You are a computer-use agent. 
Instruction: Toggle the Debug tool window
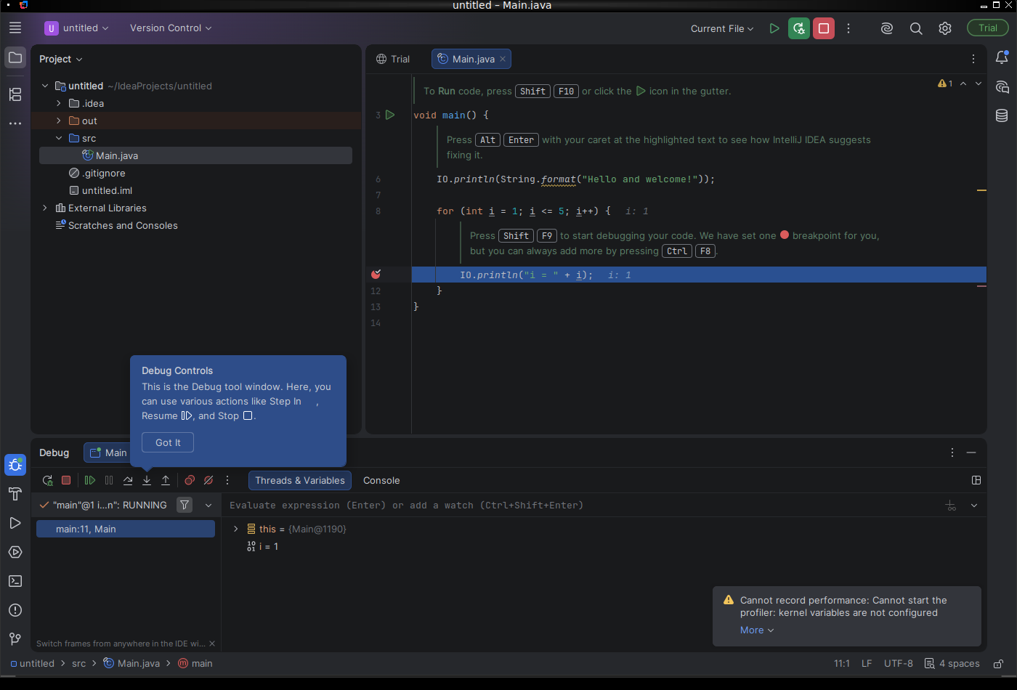(15, 465)
